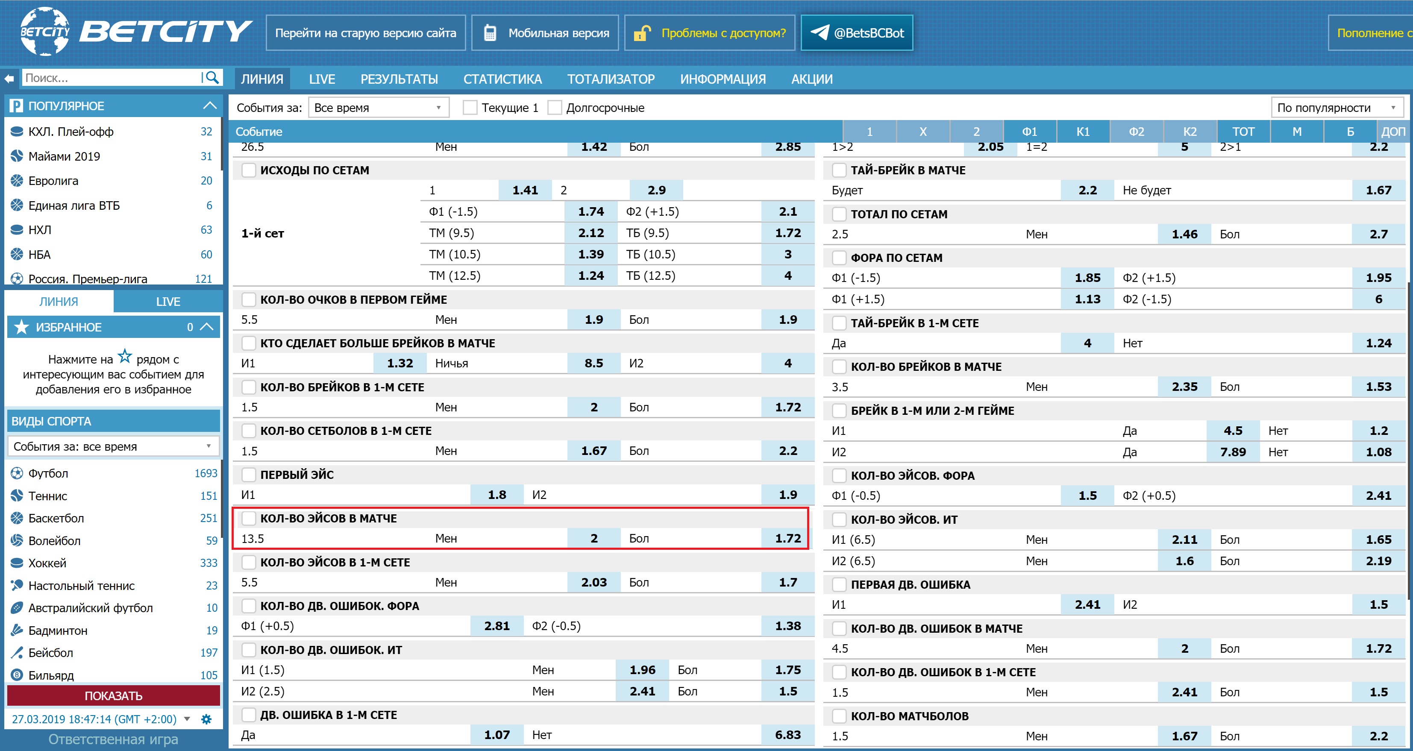This screenshot has width=1413, height=751.
Task: Click the mobile phone icon
Action: tap(489, 33)
